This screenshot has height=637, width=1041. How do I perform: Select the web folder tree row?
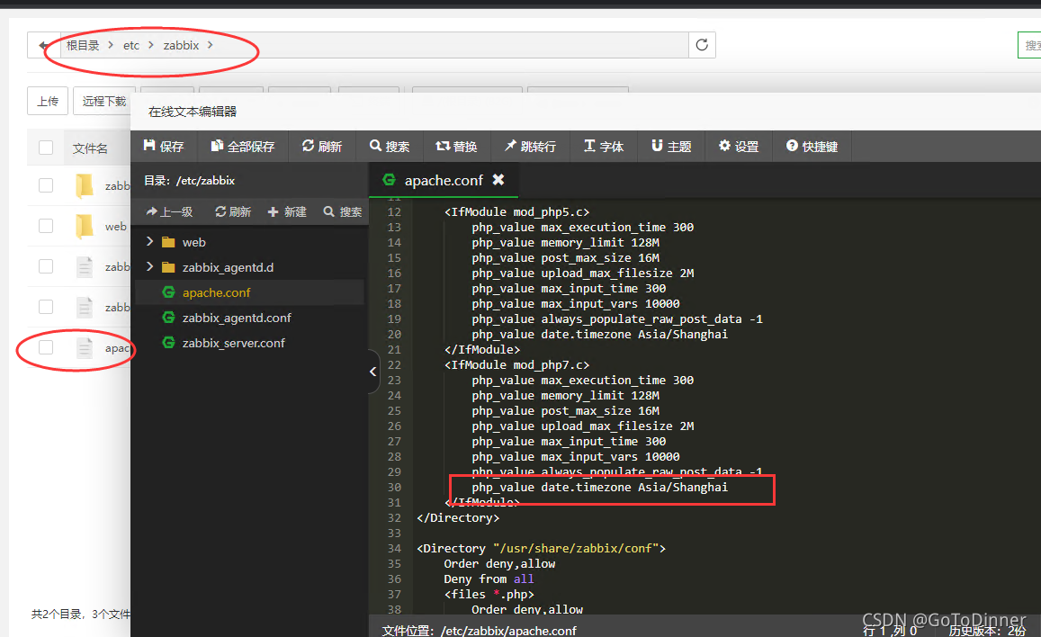tap(249, 242)
